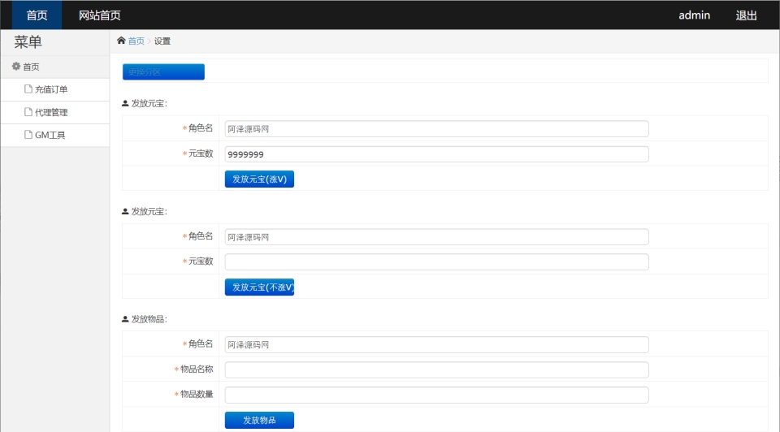Click the 首页 breadcrumb link
The image size is (780, 432).
[136, 41]
